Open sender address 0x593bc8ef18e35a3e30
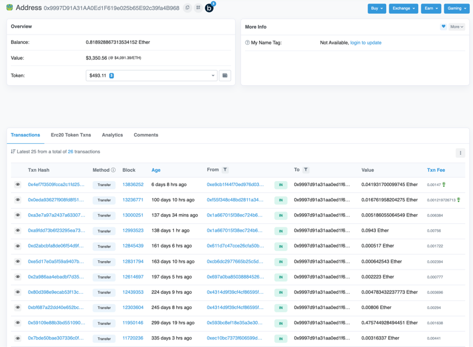473x347 pixels. tap(234, 323)
